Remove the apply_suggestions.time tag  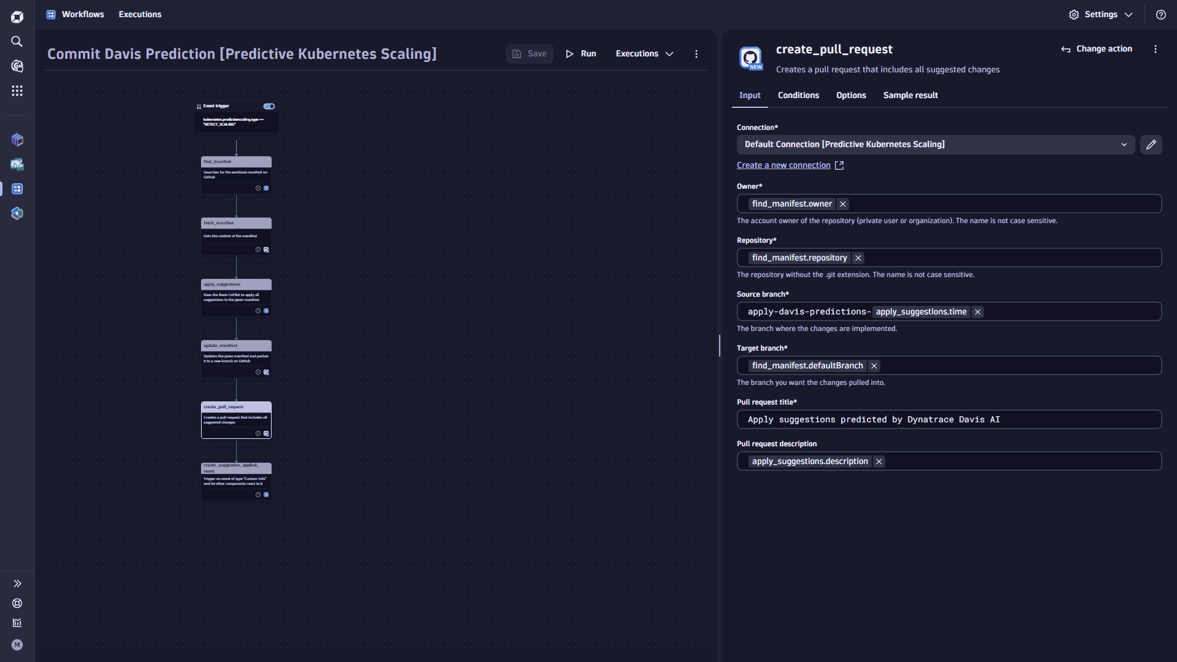(x=978, y=312)
